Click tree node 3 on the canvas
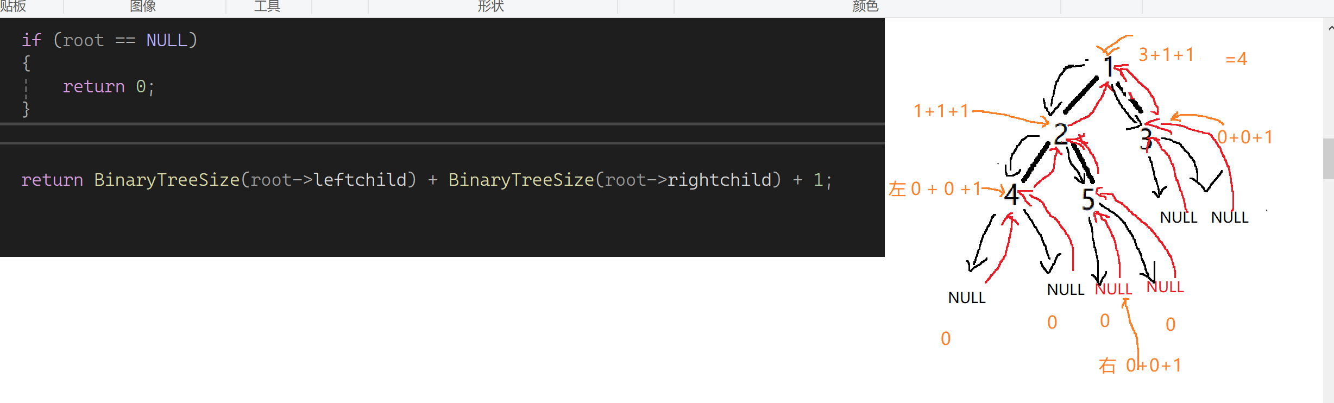1334x403 pixels. pyautogui.click(x=1146, y=139)
